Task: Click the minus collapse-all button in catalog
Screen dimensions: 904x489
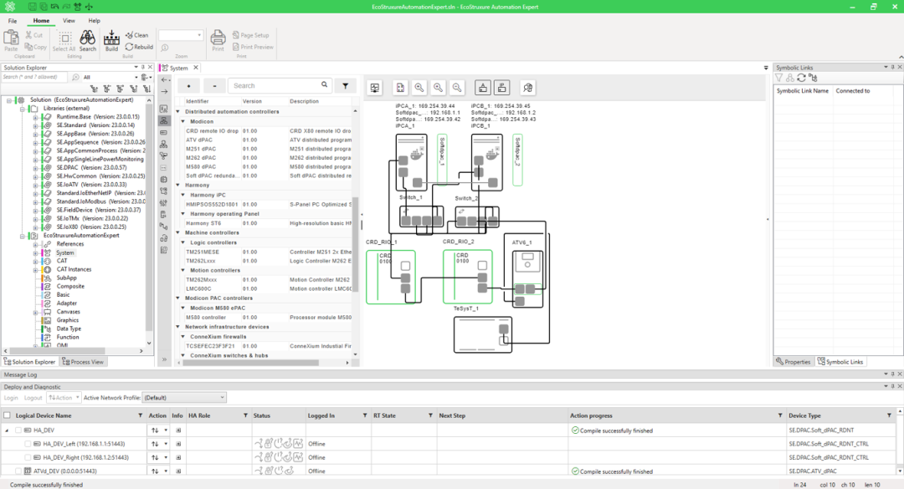Action: point(214,86)
